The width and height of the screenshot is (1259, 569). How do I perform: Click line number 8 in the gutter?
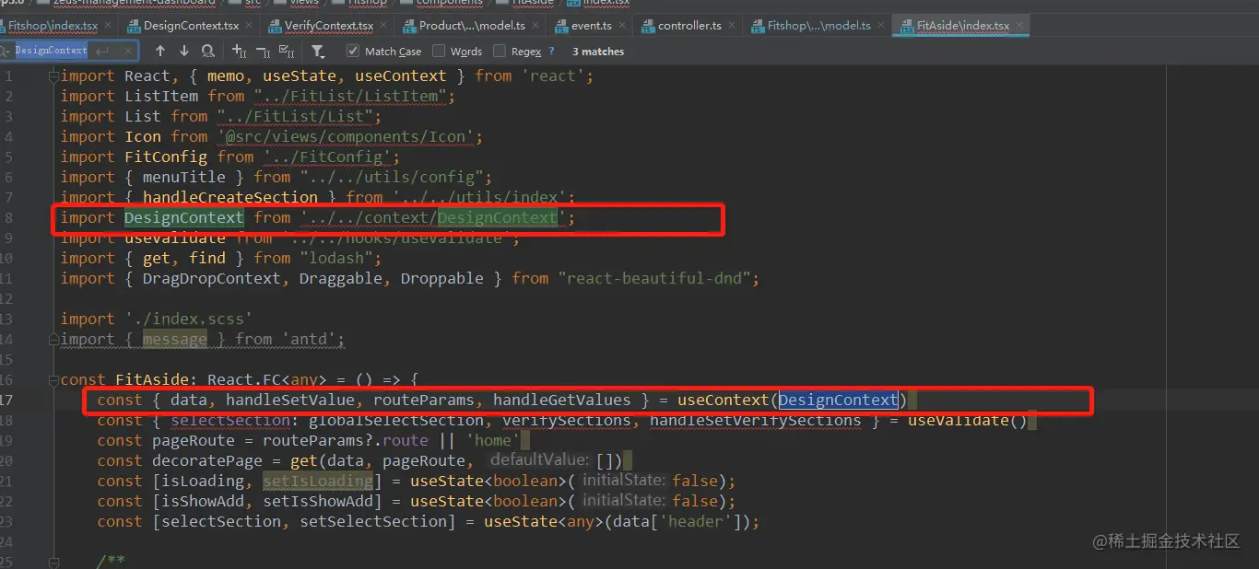point(7,217)
